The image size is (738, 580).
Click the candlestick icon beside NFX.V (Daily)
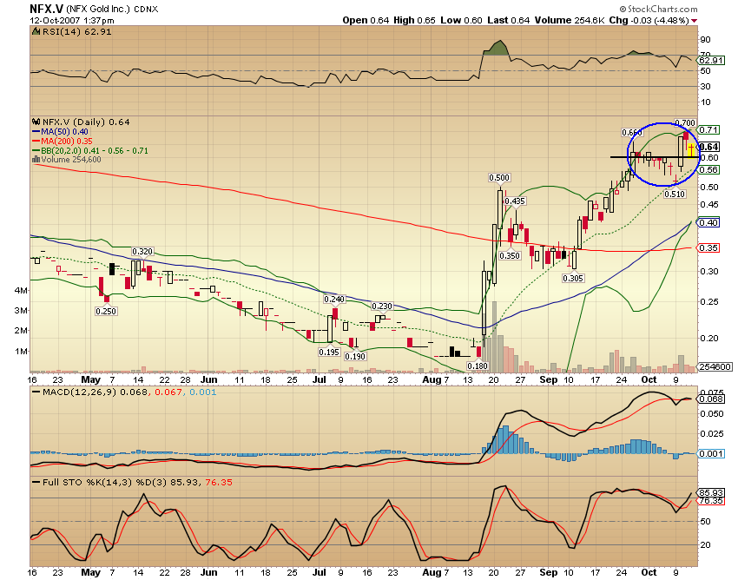click(x=36, y=122)
